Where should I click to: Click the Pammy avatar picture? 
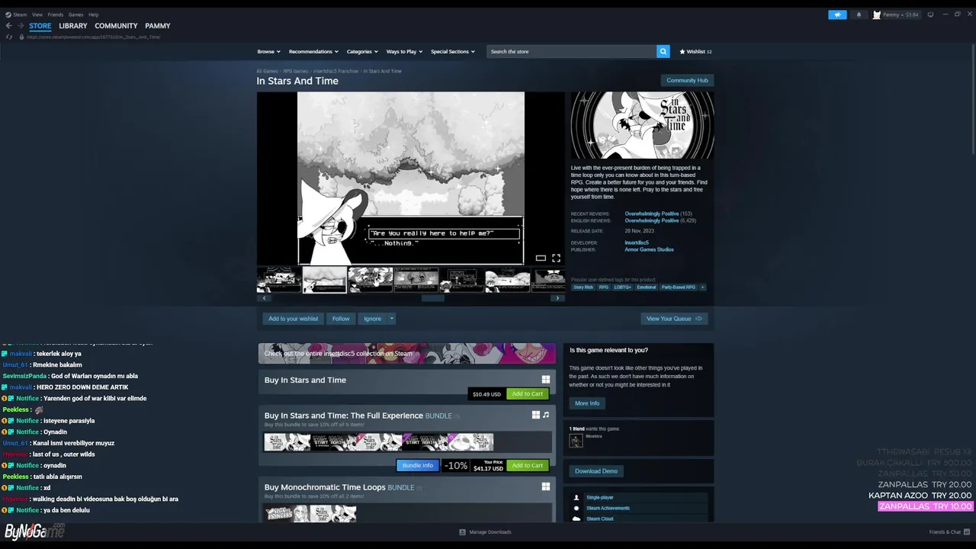877,14
